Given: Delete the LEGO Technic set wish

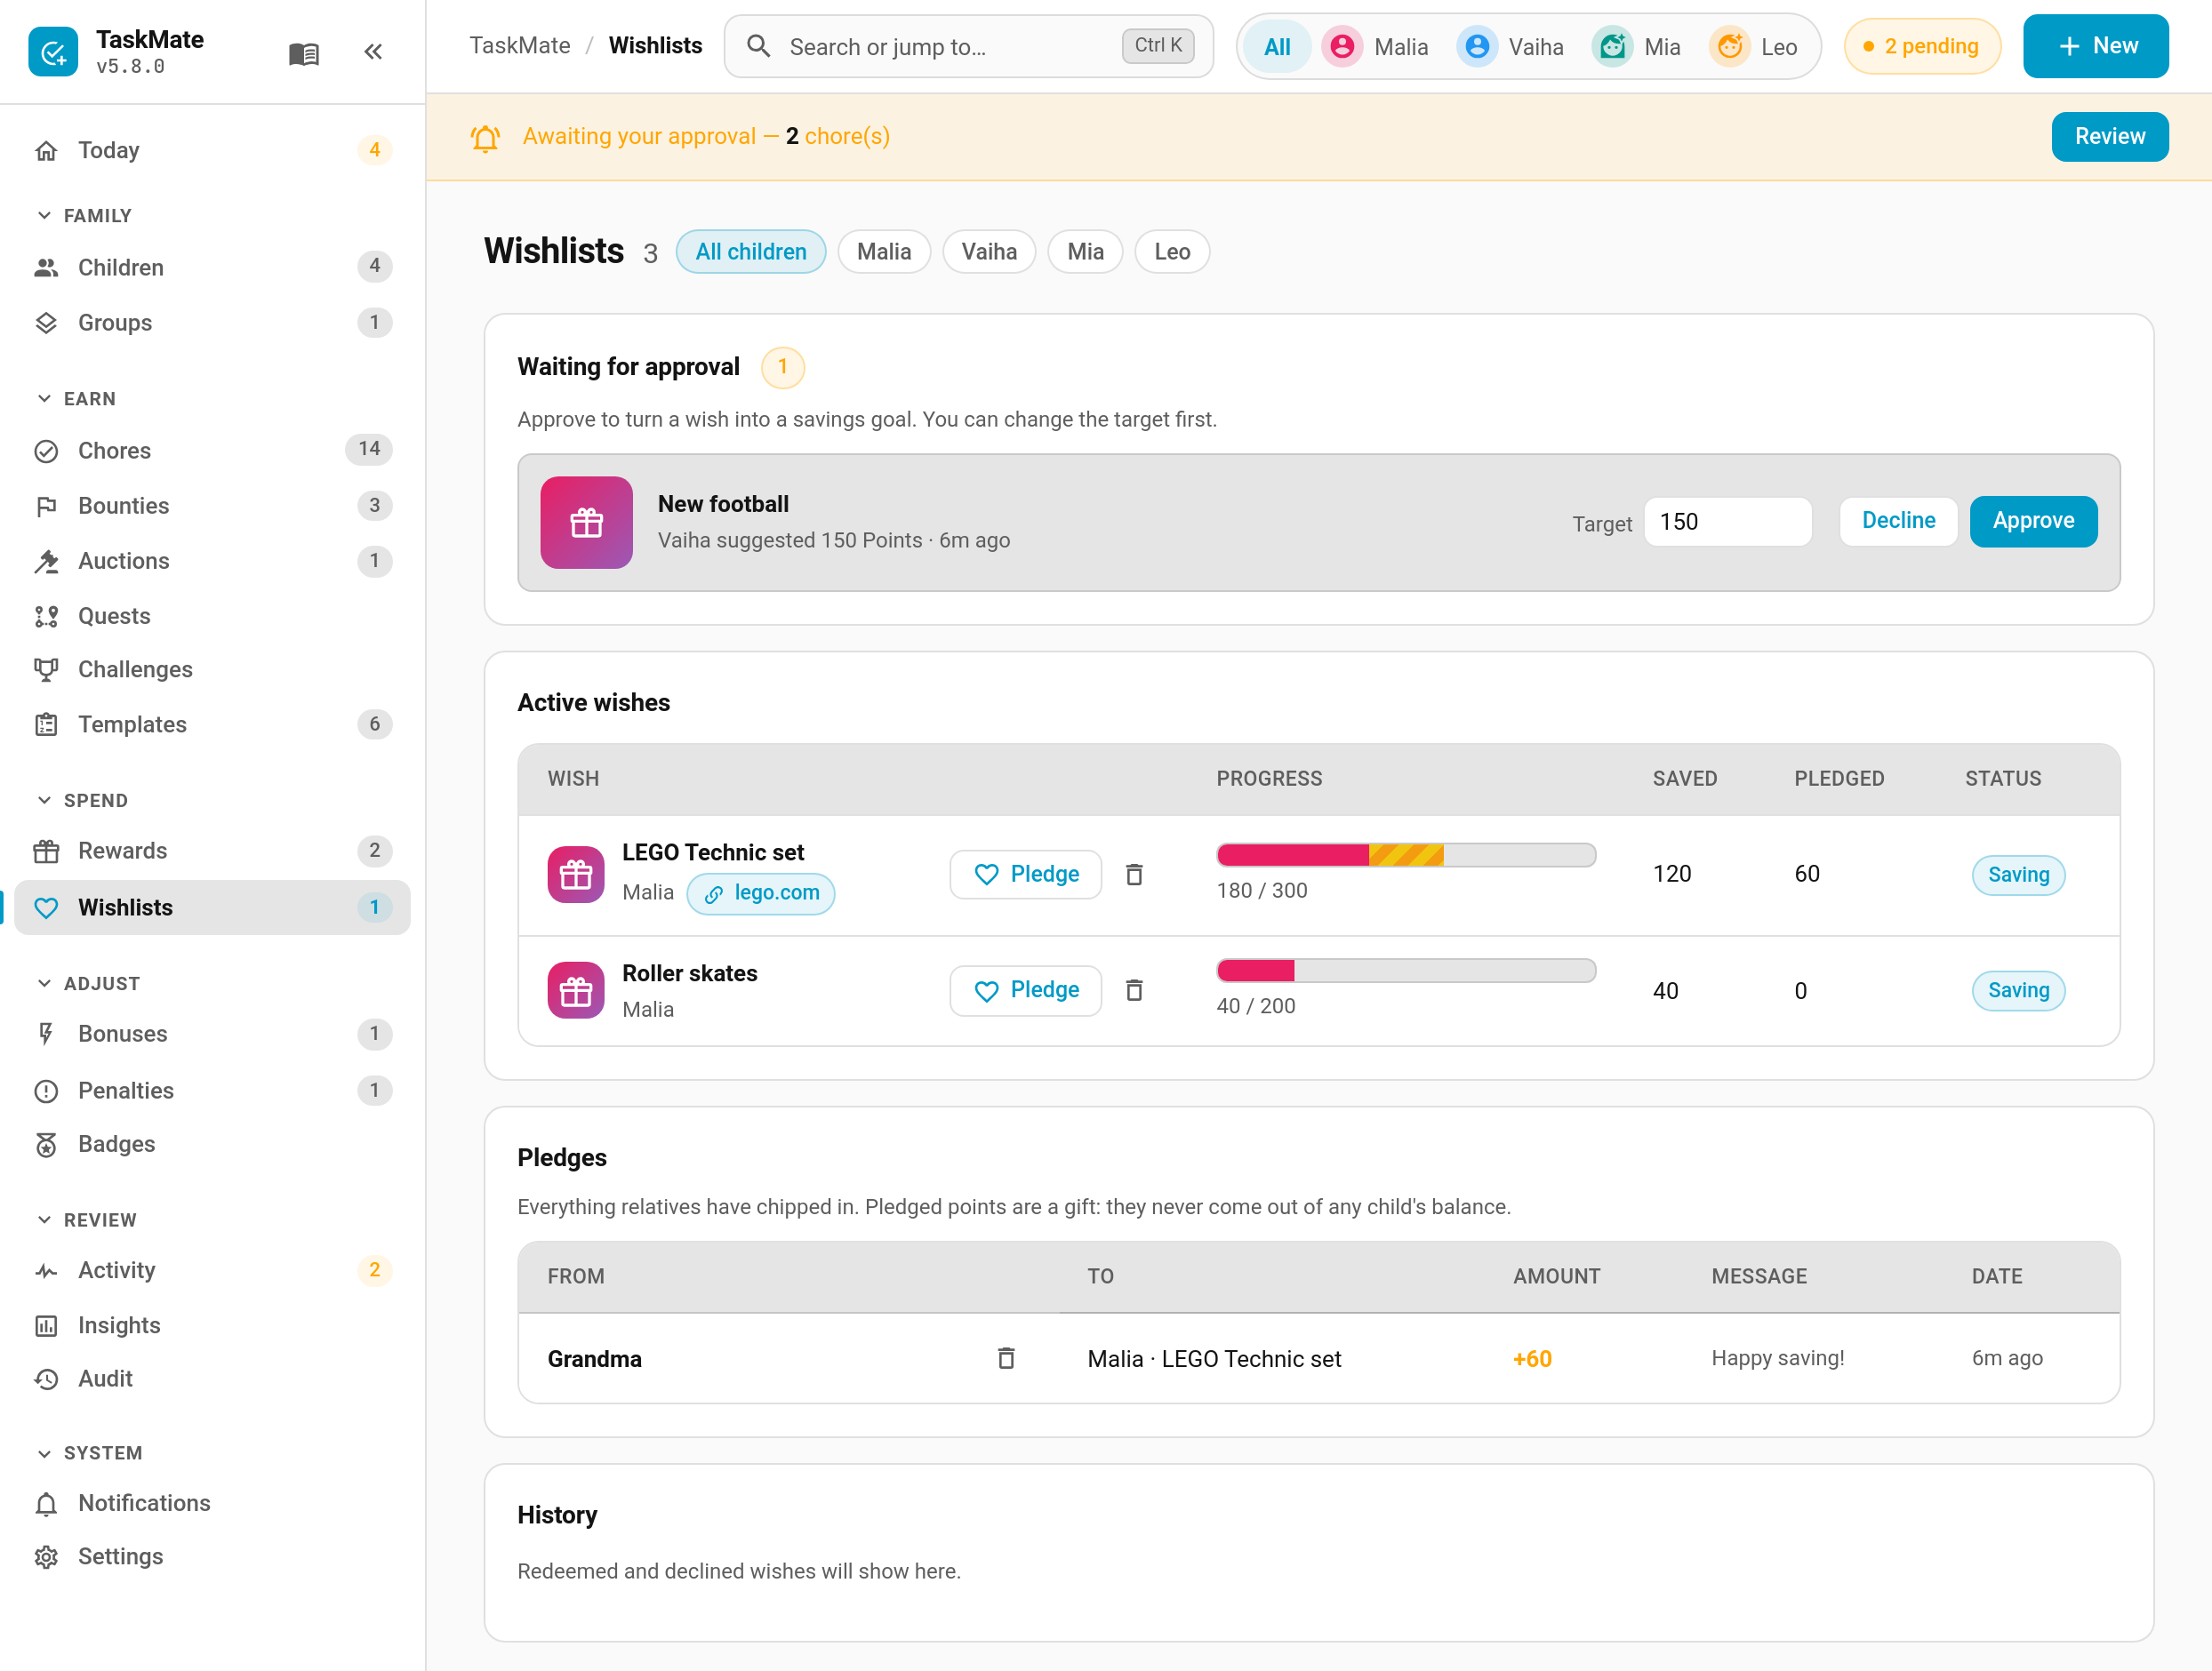Looking at the screenshot, I should pos(1134,875).
